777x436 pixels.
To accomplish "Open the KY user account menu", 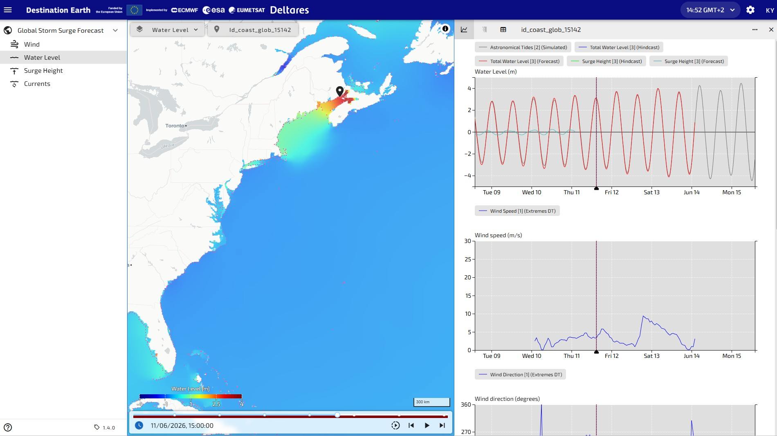I will tap(770, 10).
